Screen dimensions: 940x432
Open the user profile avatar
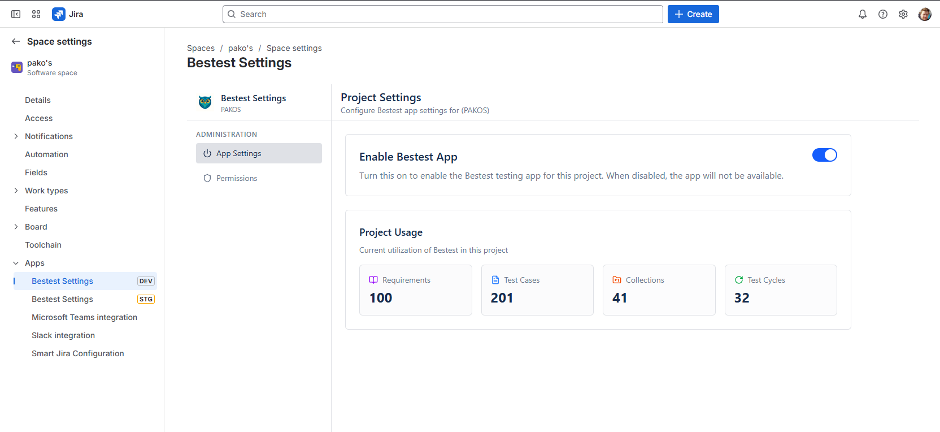[924, 14]
